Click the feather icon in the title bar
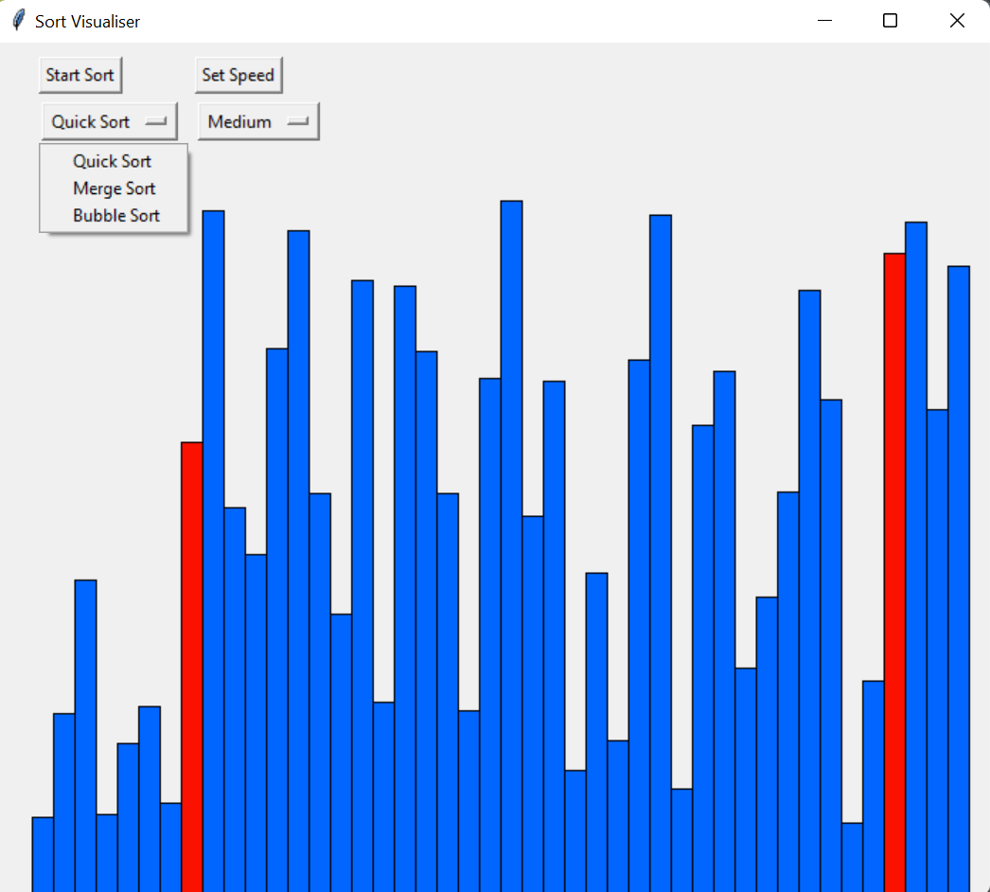Screen dimensions: 990x892 19,21
